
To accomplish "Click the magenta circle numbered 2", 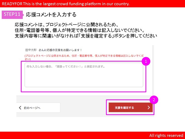I will [x=154, y=100].
